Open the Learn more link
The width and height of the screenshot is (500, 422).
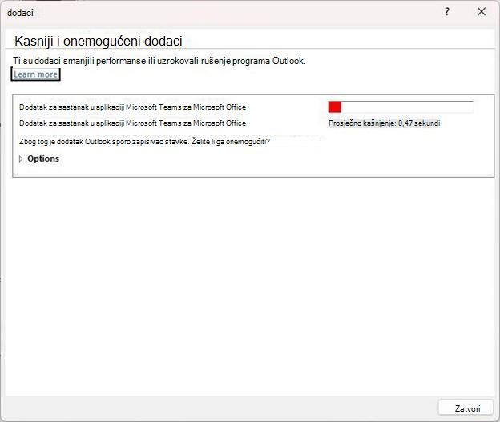tap(36, 74)
